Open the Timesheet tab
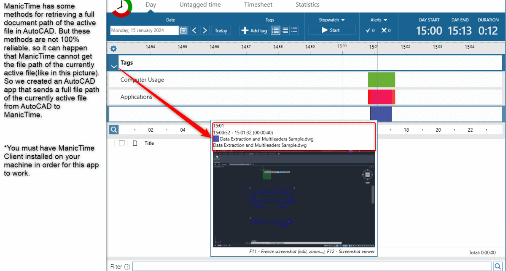 click(258, 5)
